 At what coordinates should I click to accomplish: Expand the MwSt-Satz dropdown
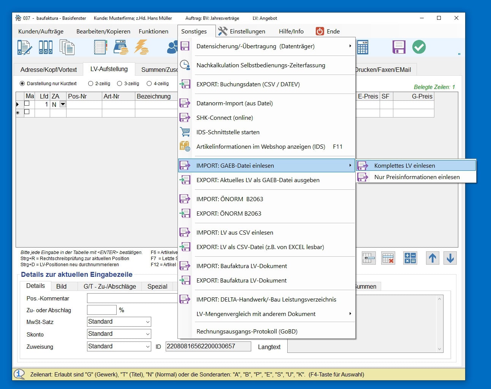147,322
